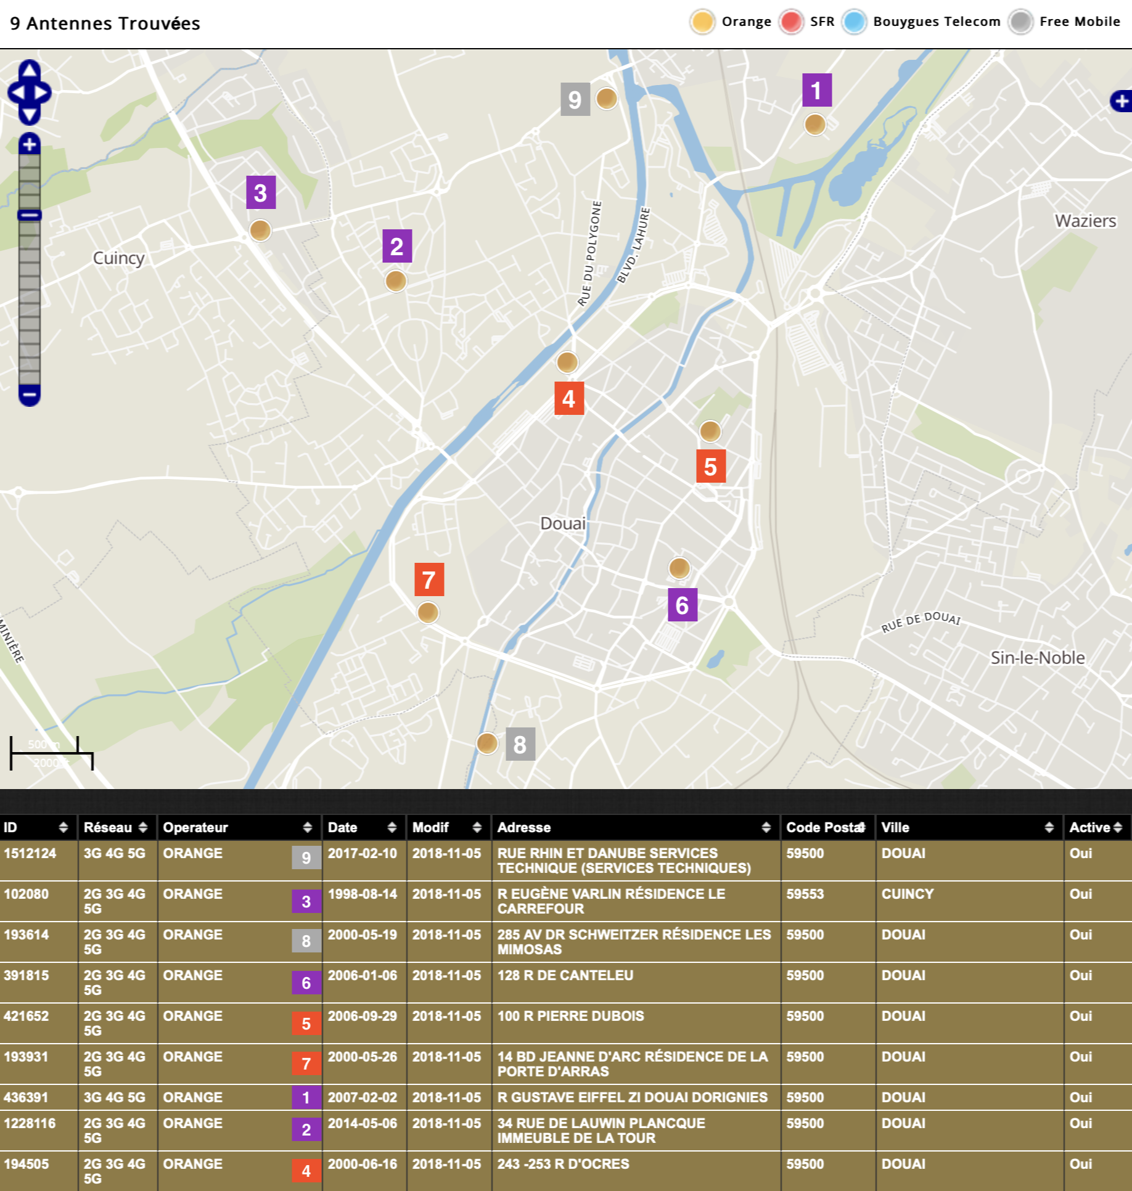The image size is (1132, 1191).
Task: Open the layer switcher plus button at the right edge
Action: click(x=1122, y=101)
